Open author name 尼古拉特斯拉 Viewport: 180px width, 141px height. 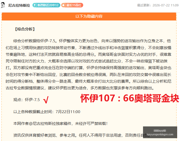click(19, 5)
